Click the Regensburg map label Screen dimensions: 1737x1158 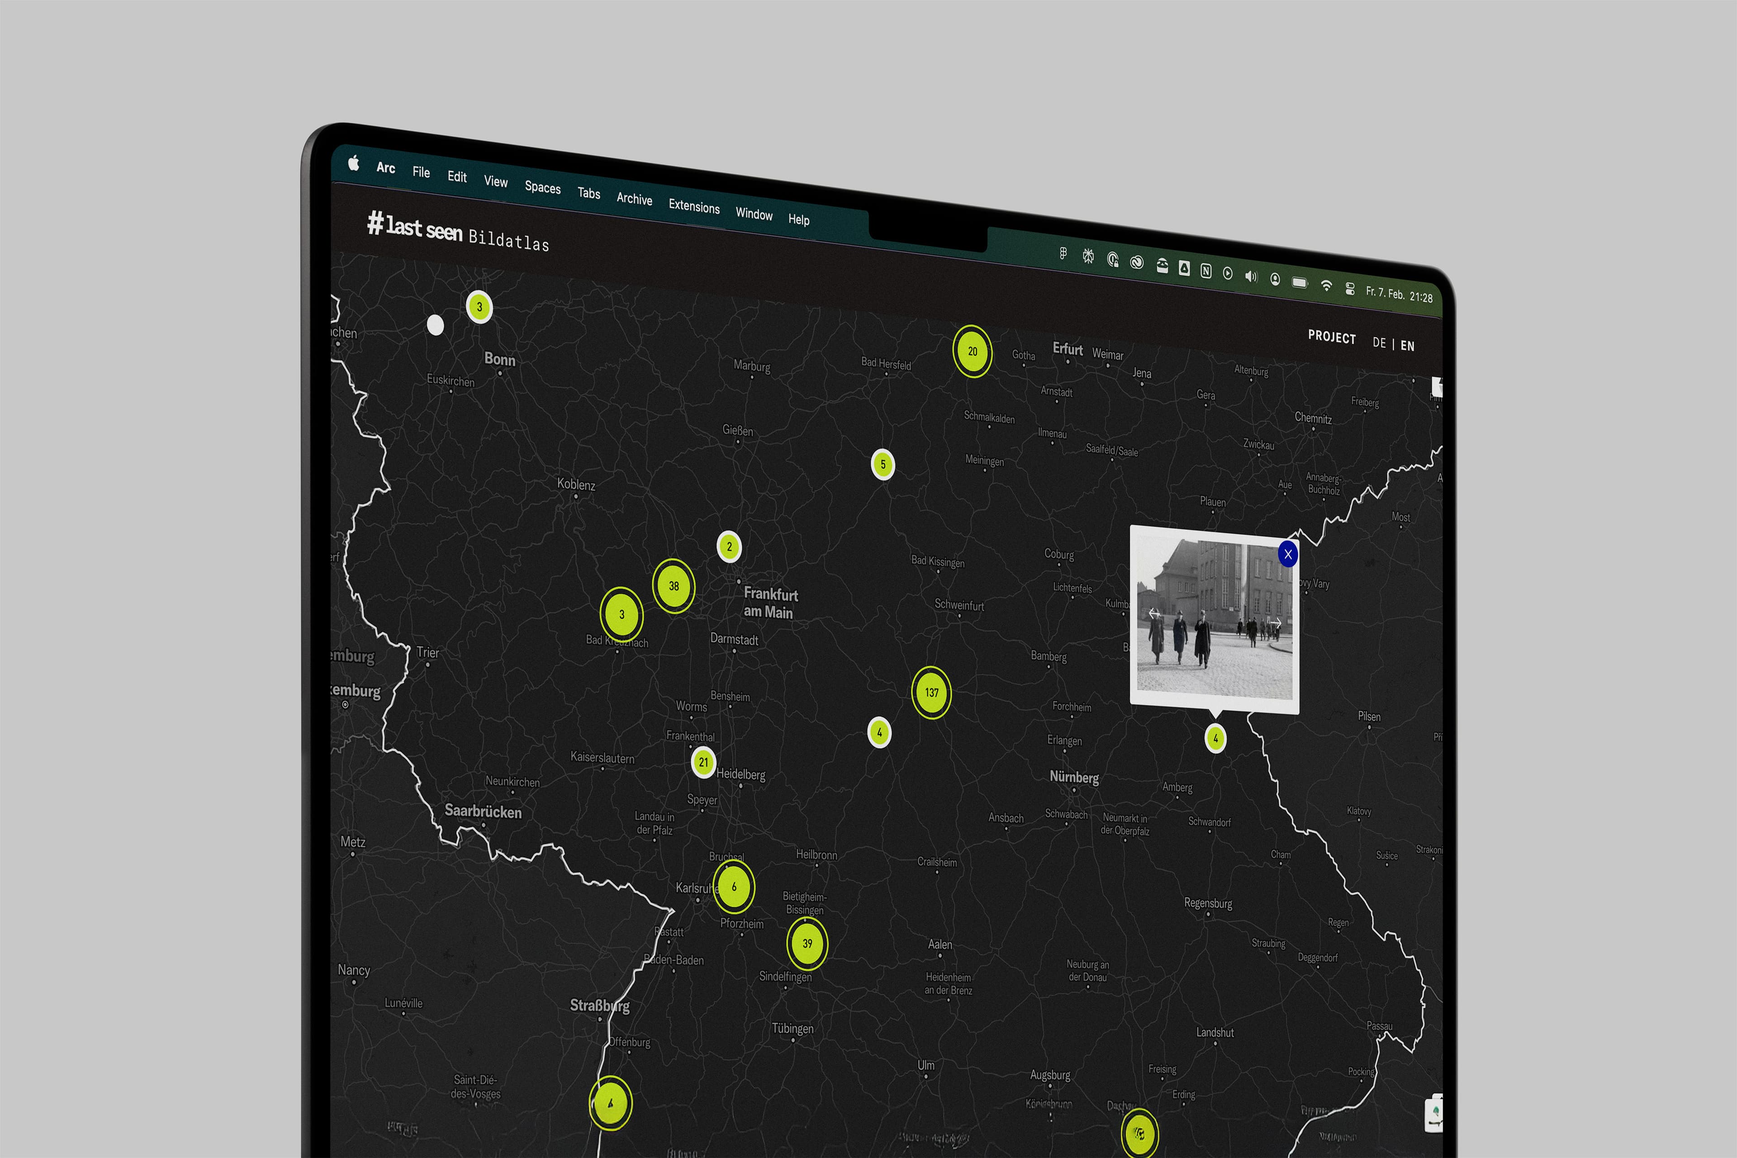pos(1208,903)
